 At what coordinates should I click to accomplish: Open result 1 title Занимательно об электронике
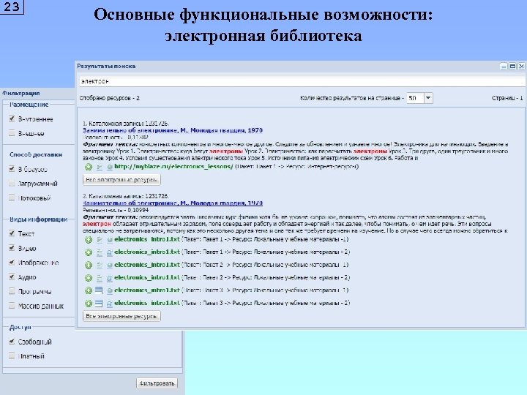click(x=173, y=130)
